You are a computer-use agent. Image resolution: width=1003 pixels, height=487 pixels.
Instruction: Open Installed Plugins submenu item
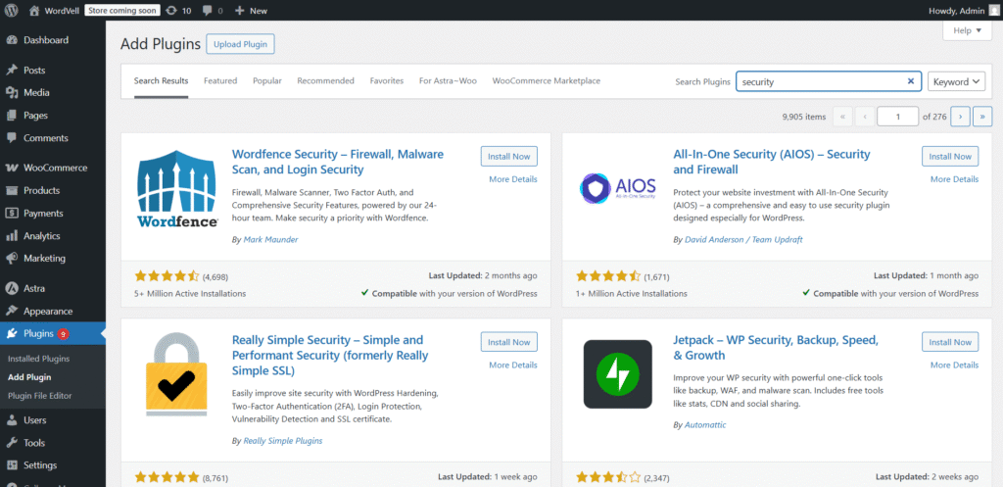tap(38, 359)
